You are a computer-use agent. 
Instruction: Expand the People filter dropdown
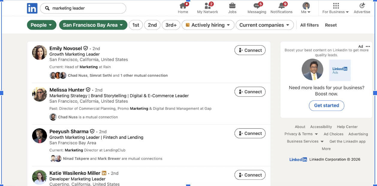coord(42,25)
